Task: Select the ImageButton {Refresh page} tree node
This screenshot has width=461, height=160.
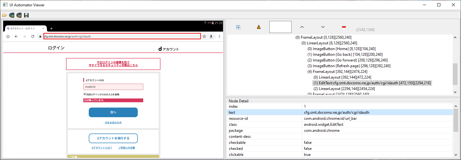Action: [x=349, y=66]
